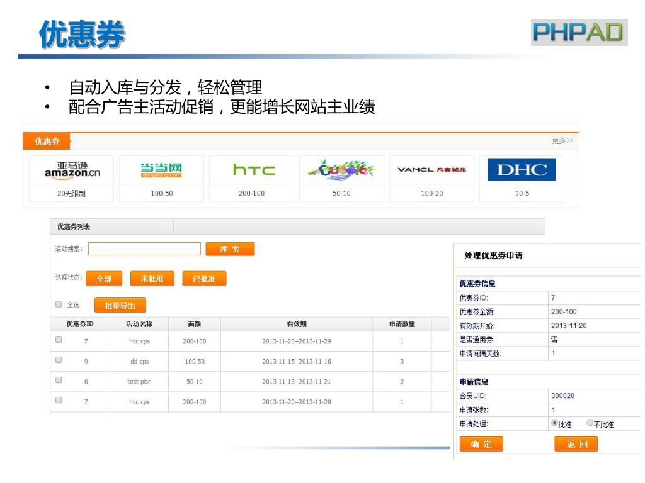645x483 pixels.
Task: Click the 活动名称 column header
Action: (139, 324)
